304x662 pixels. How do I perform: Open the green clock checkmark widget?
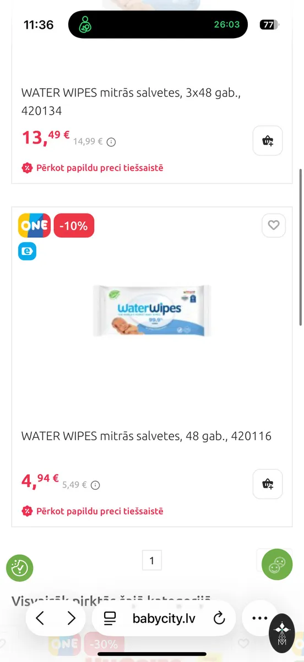(20, 567)
